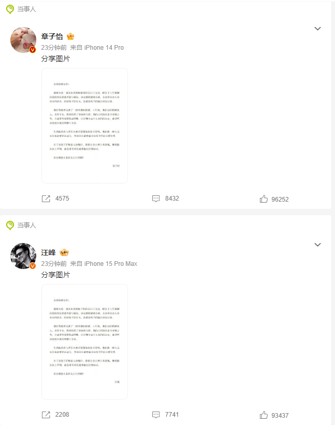Open the statement image in 章子怡's post
The height and width of the screenshot is (425, 335).
[84, 126]
